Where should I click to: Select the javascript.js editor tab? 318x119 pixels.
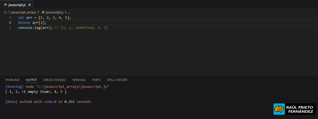click(17, 5)
